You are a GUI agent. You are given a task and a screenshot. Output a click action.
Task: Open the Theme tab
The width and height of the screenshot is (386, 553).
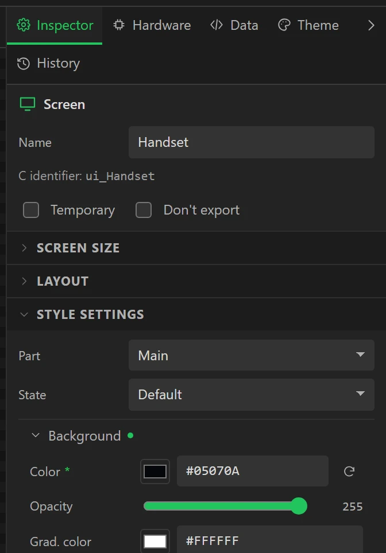tap(308, 25)
